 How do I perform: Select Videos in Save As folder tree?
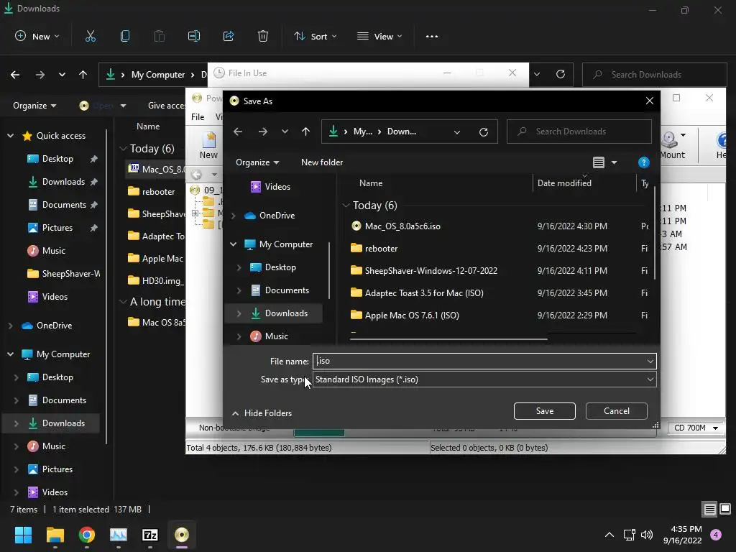tap(270, 187)
